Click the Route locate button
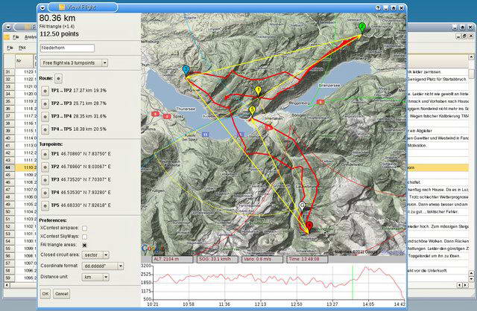Image resolution: width=477 pixels, height=311 pixels. 60,77
